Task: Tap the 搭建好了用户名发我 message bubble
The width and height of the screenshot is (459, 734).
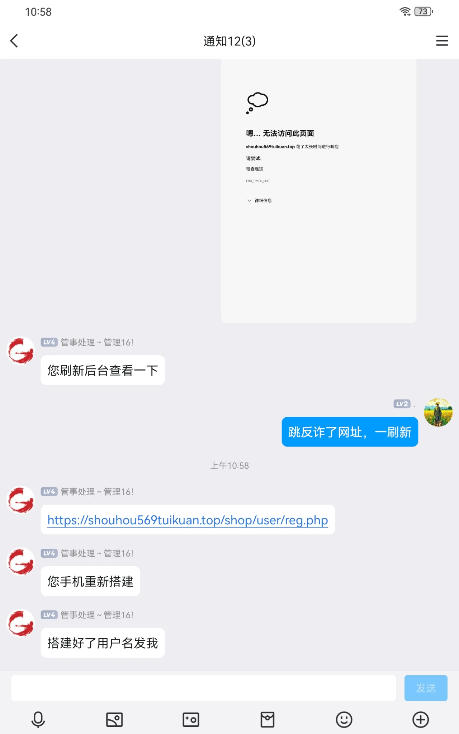Action: [x=103, y=643]
